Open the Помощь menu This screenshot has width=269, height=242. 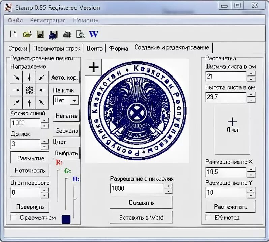click(x=86, y=20)
